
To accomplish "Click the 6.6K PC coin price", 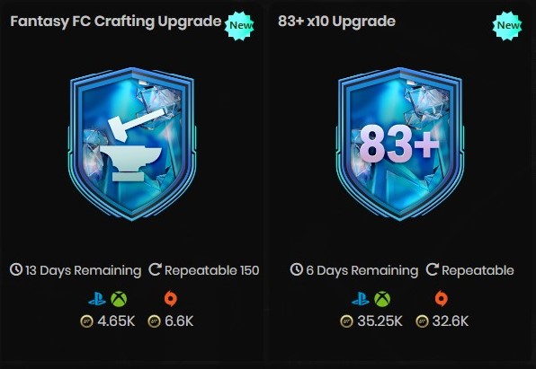I will coord(179,321).
